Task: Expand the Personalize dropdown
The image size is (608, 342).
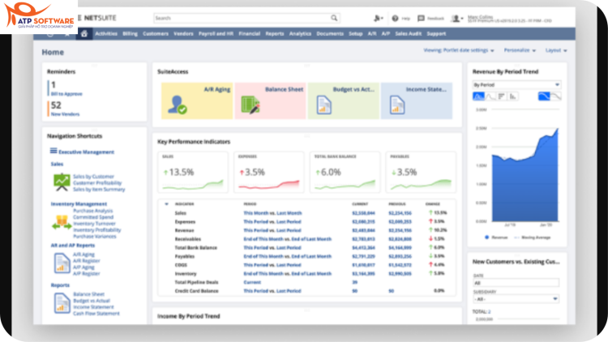Action: click(520, 50)
